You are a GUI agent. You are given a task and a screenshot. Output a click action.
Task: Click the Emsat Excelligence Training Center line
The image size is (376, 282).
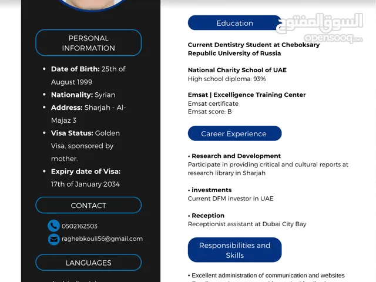point(246,95)
